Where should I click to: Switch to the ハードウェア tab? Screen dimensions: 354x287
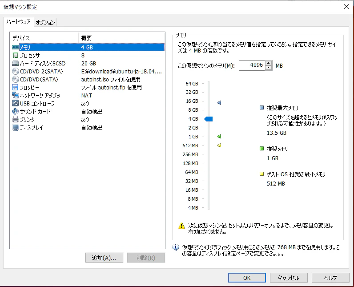coord(19,22)
